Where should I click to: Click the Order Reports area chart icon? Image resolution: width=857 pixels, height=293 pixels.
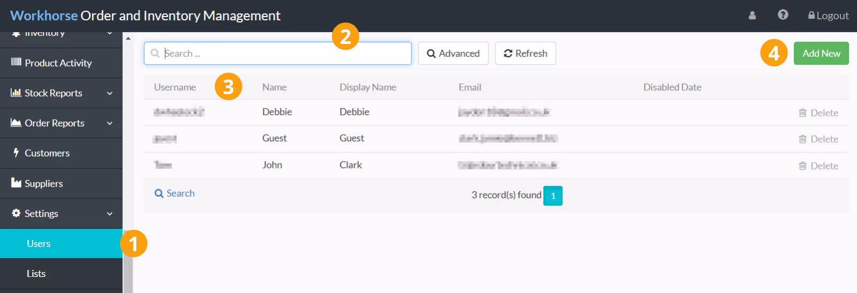point(16,122)
